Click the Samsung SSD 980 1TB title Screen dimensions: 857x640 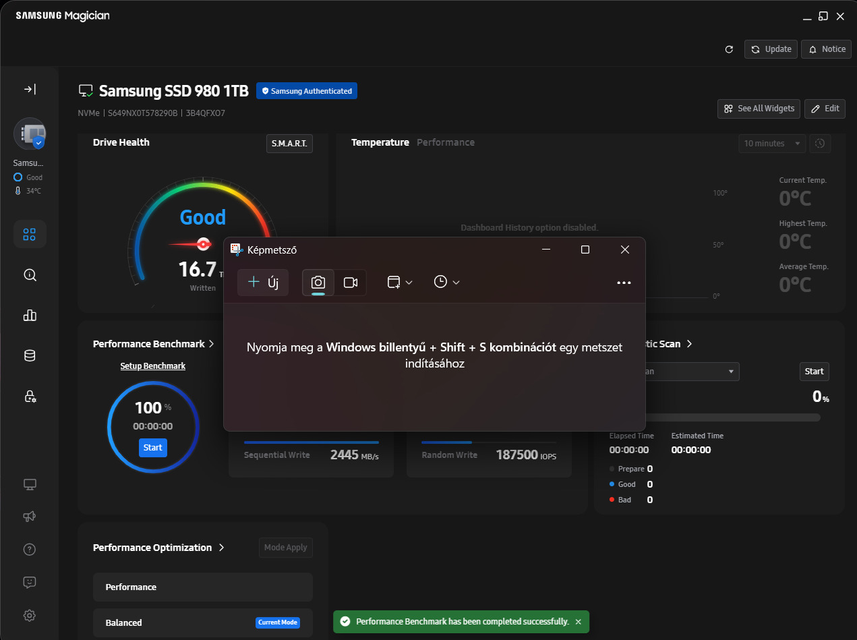coord(174,91)
